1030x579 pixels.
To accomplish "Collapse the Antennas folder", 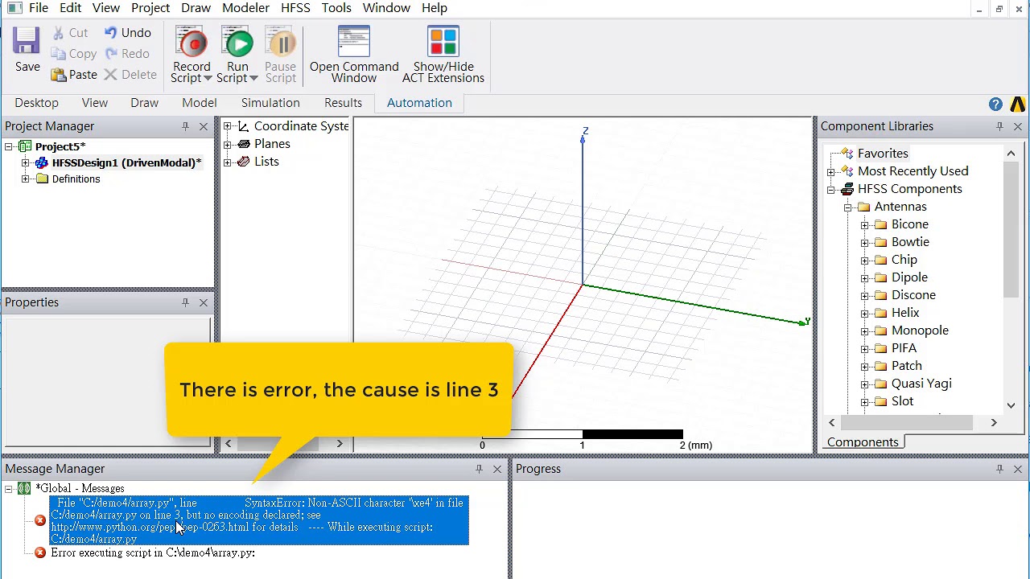I will pyautogui.click(x=847, y=207).
